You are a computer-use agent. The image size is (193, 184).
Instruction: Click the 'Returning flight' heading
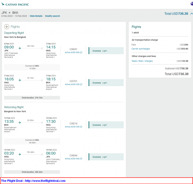[14, 107]
